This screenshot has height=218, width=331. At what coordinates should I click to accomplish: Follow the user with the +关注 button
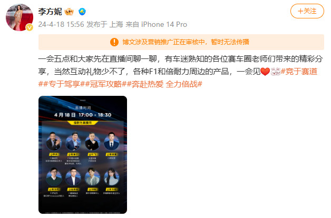pos(307,11)
